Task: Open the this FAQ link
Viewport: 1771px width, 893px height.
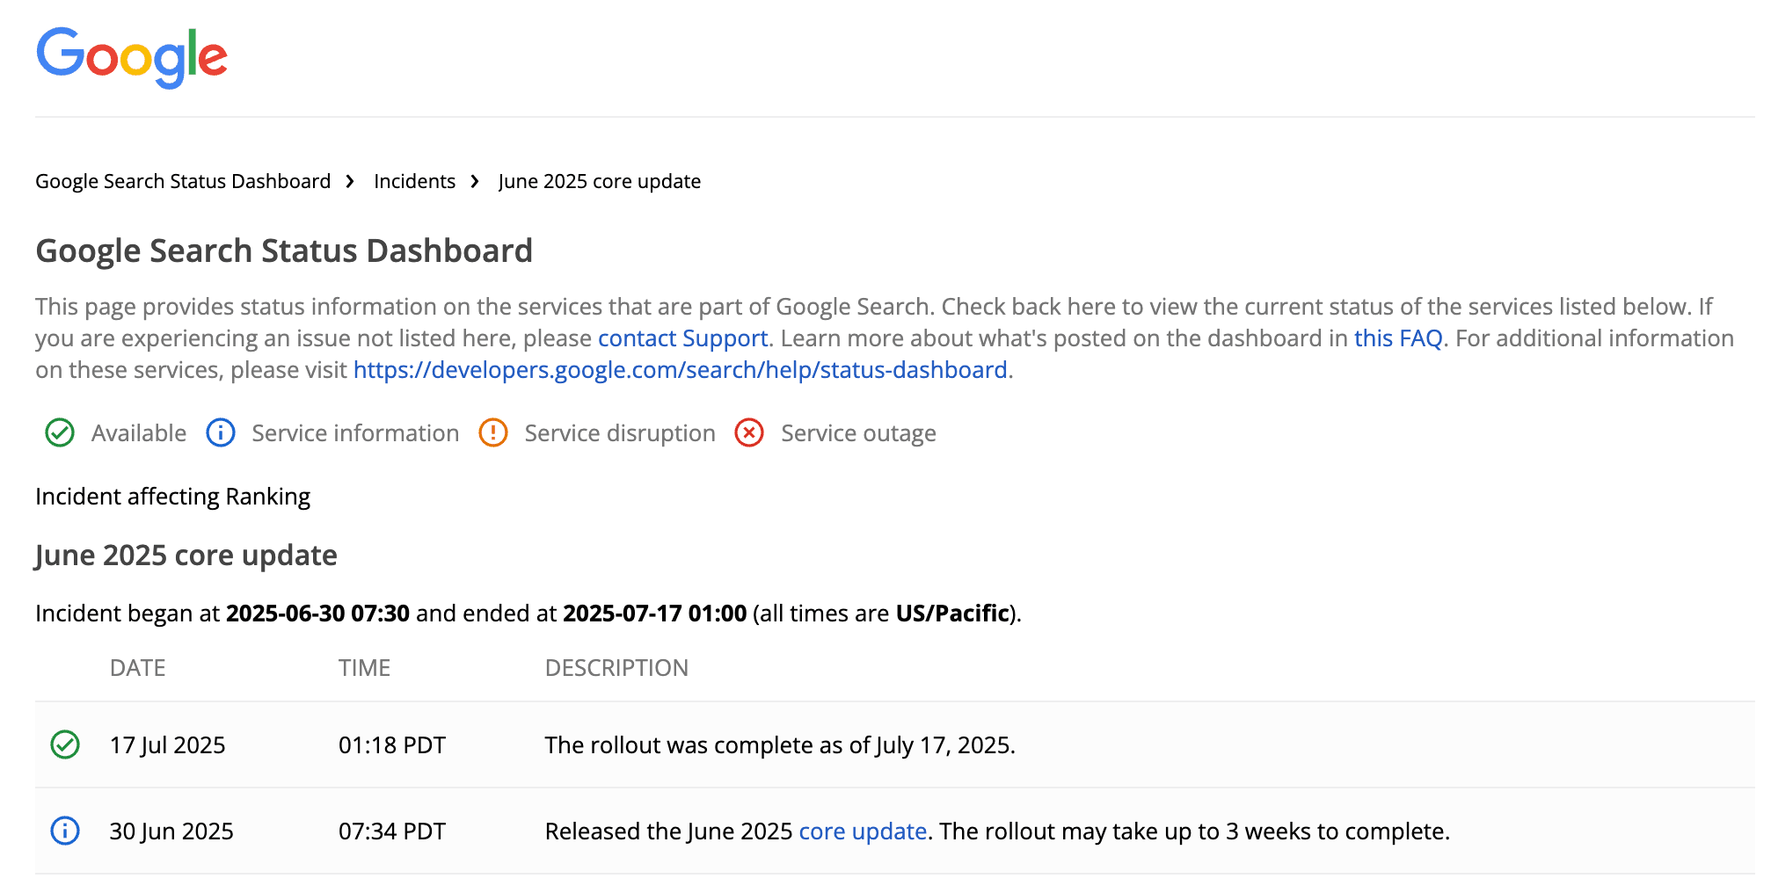Action: (x=1398, y=338)
